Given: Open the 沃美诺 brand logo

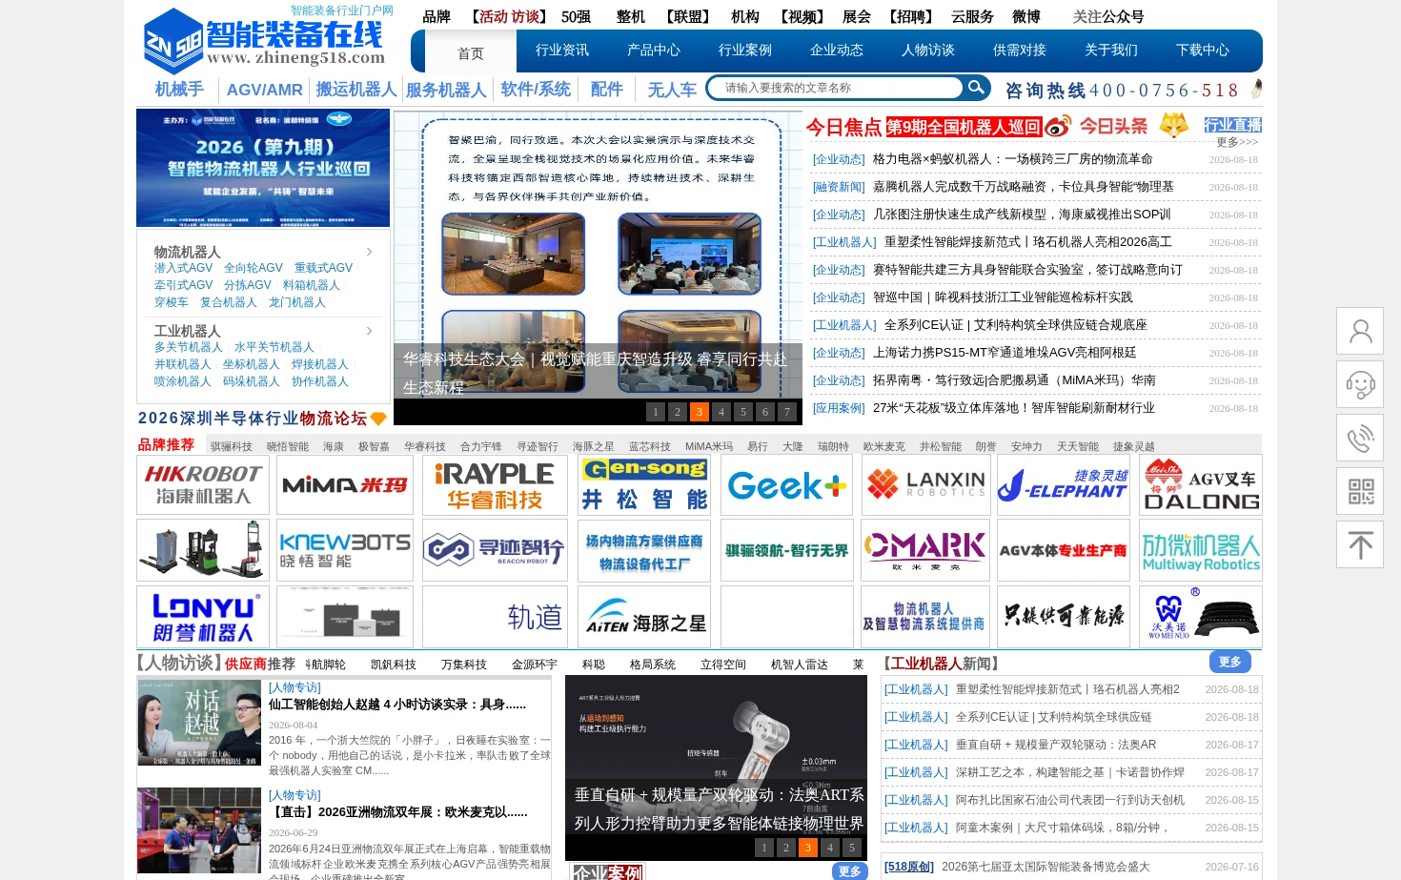Looking at the screenshot, I should (1201, 617).
